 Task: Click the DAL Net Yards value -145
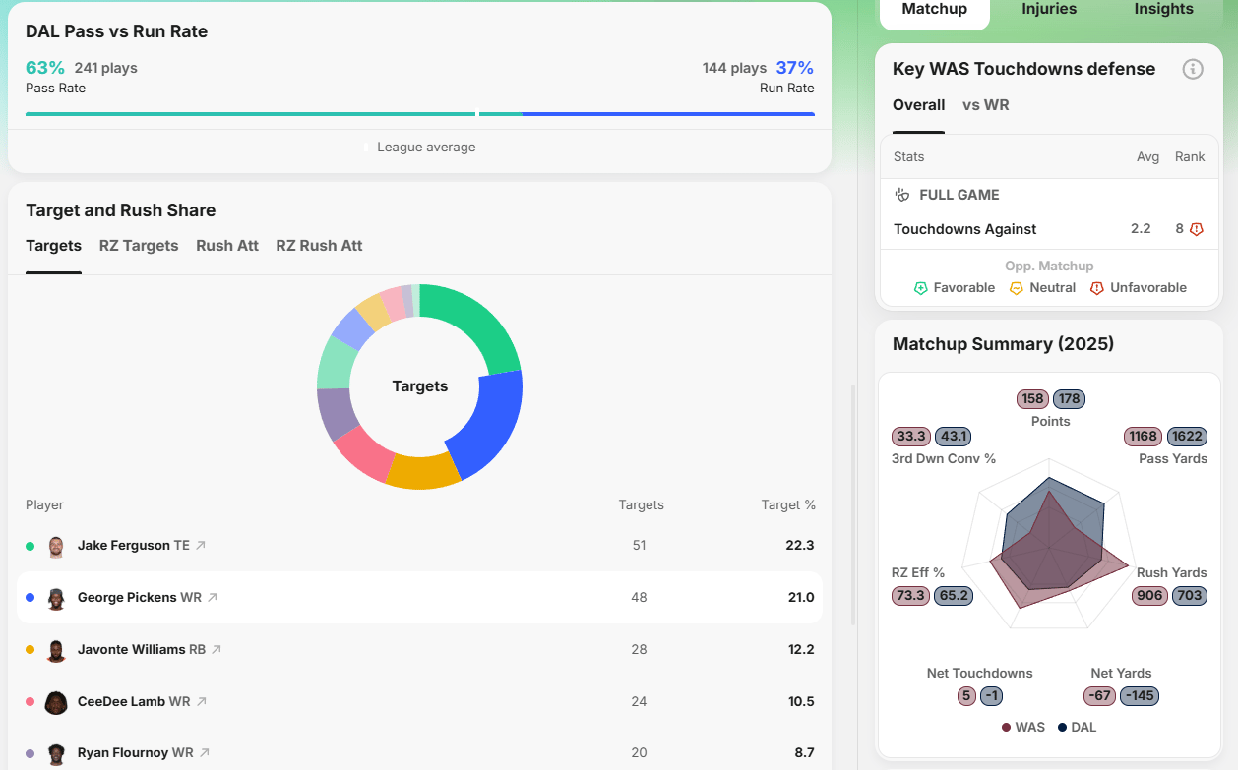pyautogui.click(x=1140, y=696)
